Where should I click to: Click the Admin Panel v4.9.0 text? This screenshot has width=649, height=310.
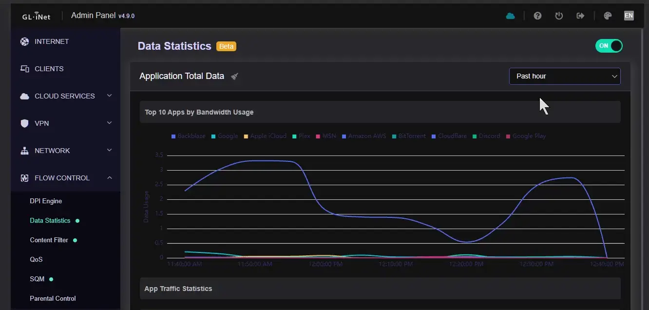click(x=103, y=16)
